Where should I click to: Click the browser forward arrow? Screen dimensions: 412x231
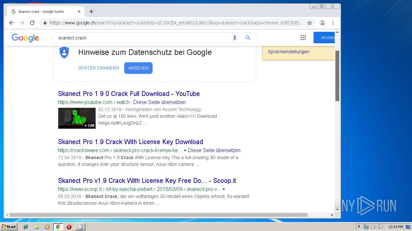click(22, 23)
